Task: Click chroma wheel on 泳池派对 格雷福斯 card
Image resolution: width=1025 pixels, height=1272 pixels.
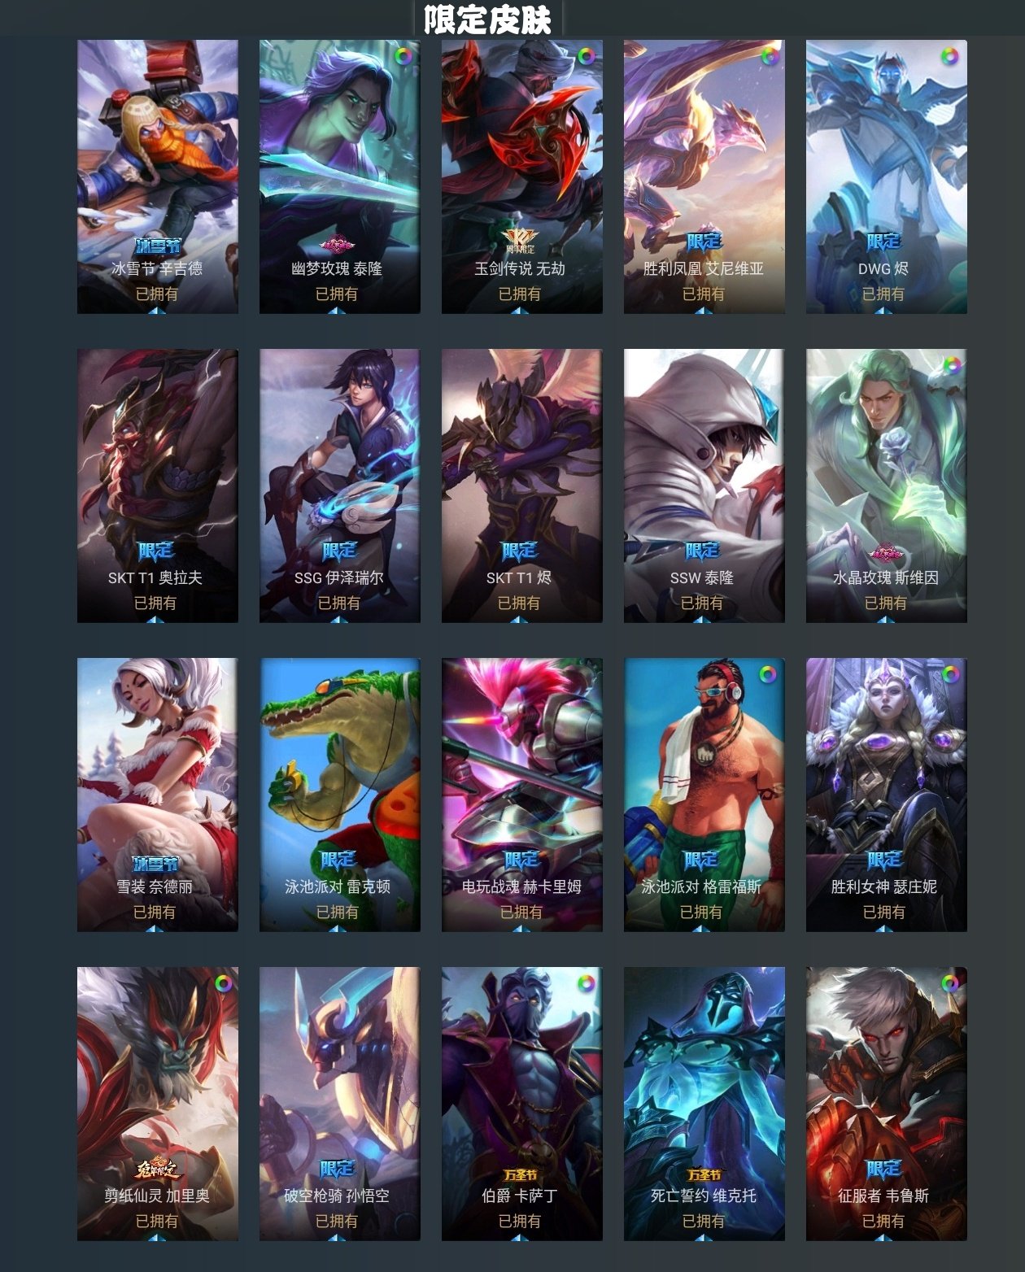Action: tap(768, 674)
